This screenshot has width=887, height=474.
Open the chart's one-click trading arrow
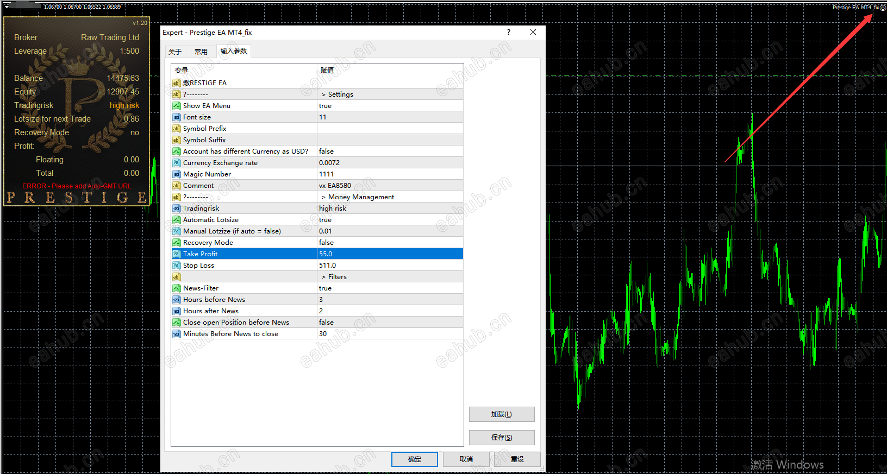[x=7, y=7]
